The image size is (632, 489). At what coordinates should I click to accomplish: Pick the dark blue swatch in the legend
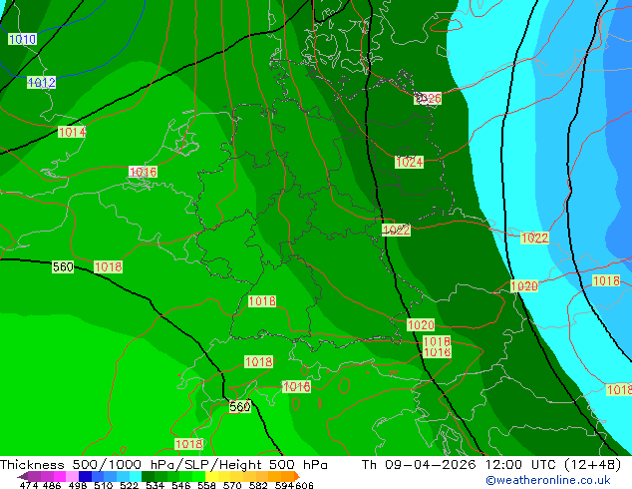click(x=85, y=476)
